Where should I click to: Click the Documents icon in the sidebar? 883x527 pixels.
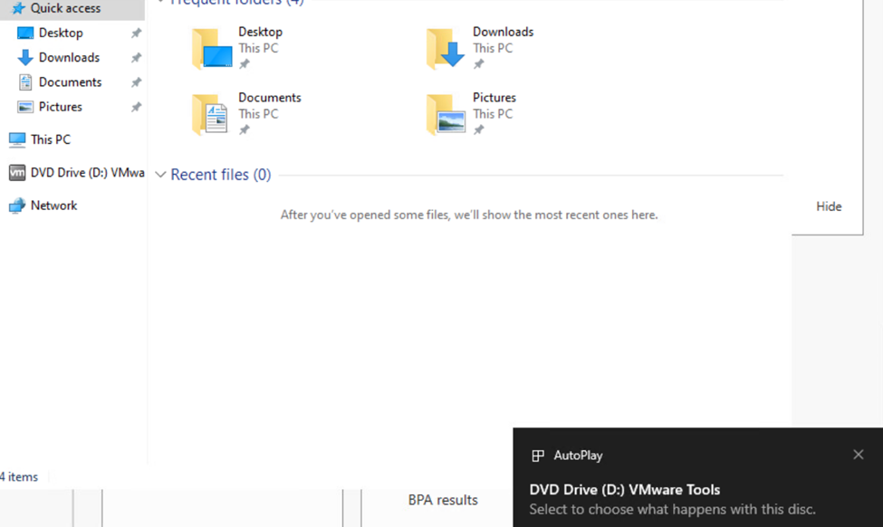click(x=25, y=82)
